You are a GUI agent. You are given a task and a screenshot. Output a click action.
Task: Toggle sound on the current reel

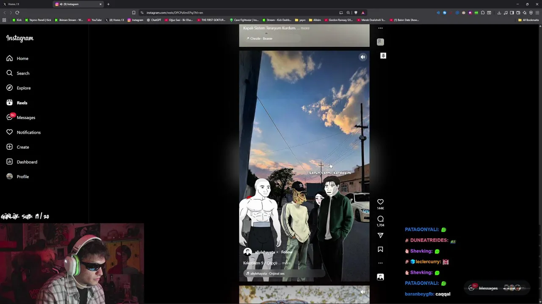tap(362, 57)
